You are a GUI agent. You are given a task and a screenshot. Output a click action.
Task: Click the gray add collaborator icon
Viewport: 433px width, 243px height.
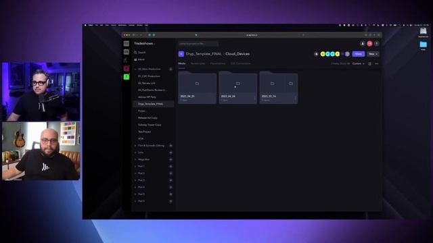click(x=347, y=54)
